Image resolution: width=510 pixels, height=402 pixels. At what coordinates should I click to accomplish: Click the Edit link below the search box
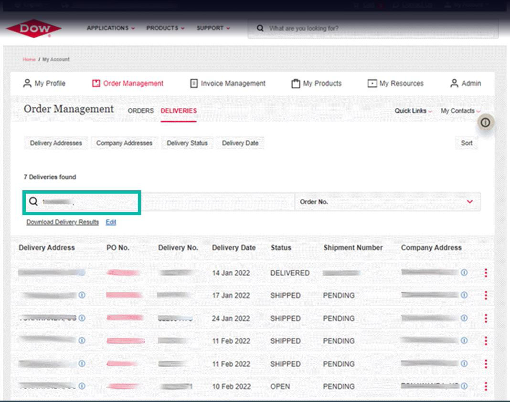pyautogui.click(x=111, y=222)
